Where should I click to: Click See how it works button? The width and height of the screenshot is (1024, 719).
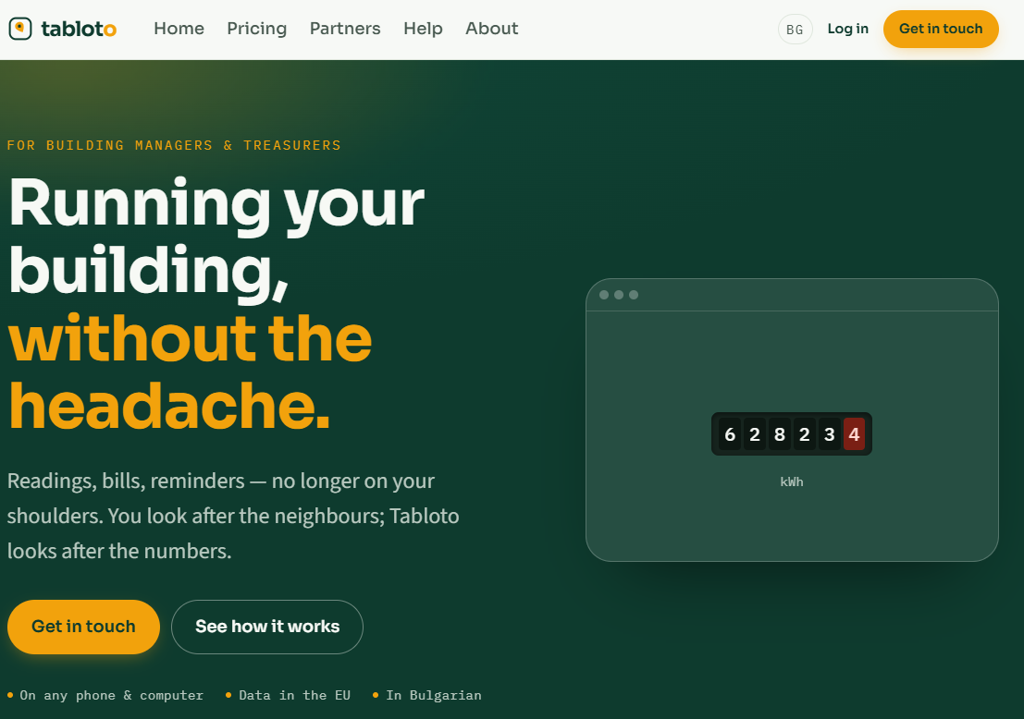click(x=267, y=627)
